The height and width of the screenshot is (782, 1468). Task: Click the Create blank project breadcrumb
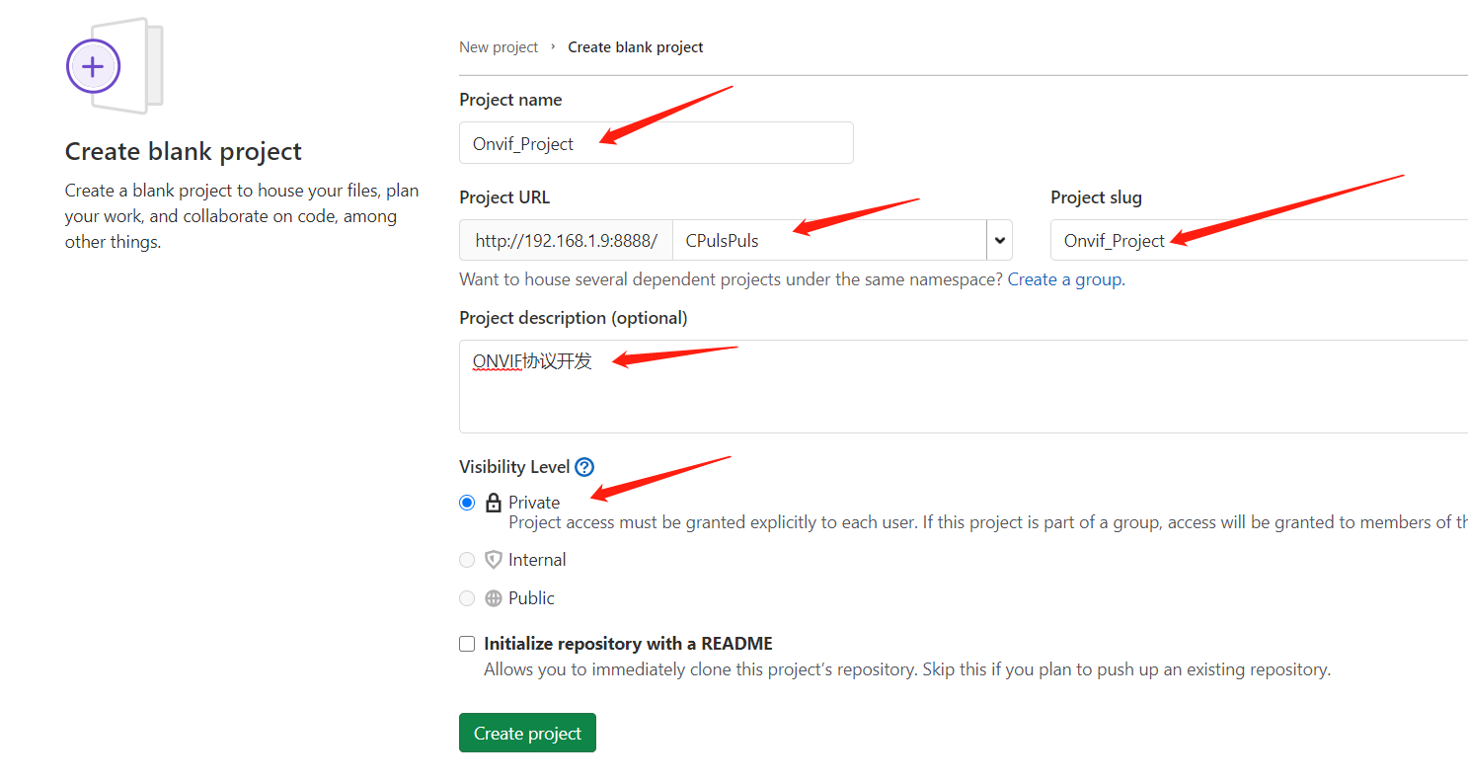click(x=636, y=47)
